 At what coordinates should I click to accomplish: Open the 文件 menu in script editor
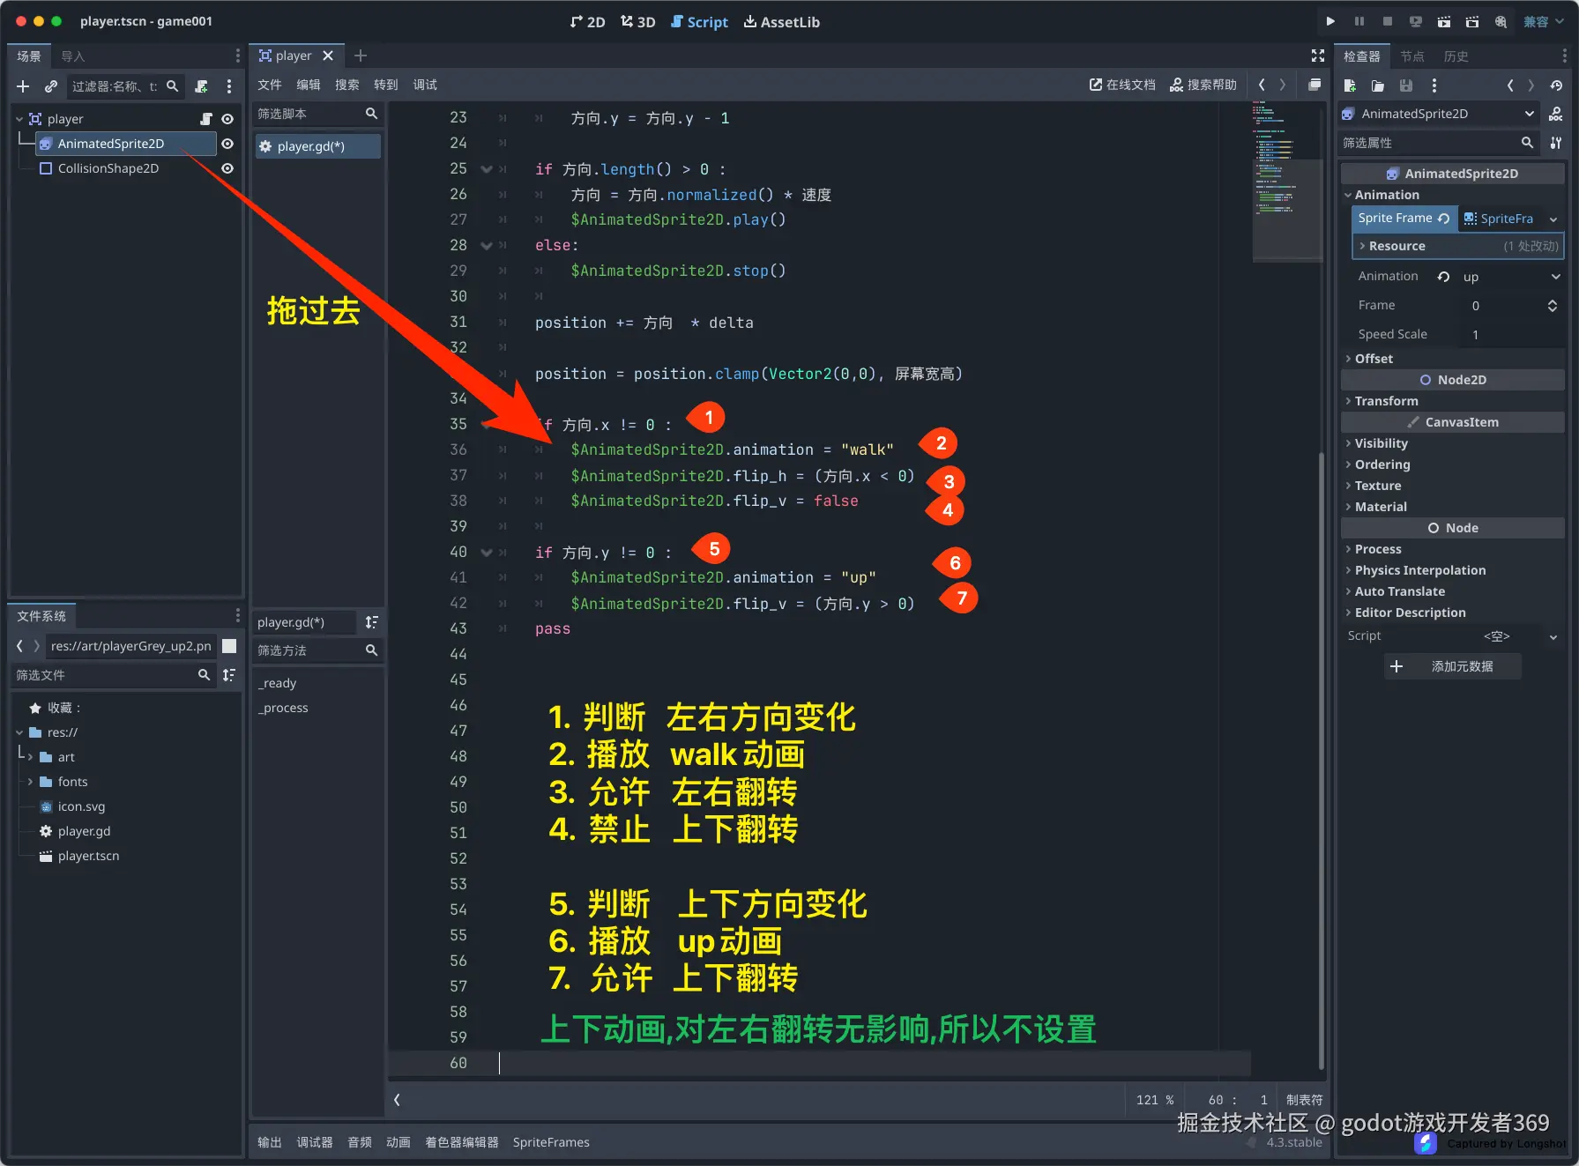click(x=270, y=85)
